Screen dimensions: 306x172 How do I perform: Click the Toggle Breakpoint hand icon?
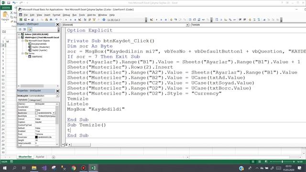pos(171,20)
